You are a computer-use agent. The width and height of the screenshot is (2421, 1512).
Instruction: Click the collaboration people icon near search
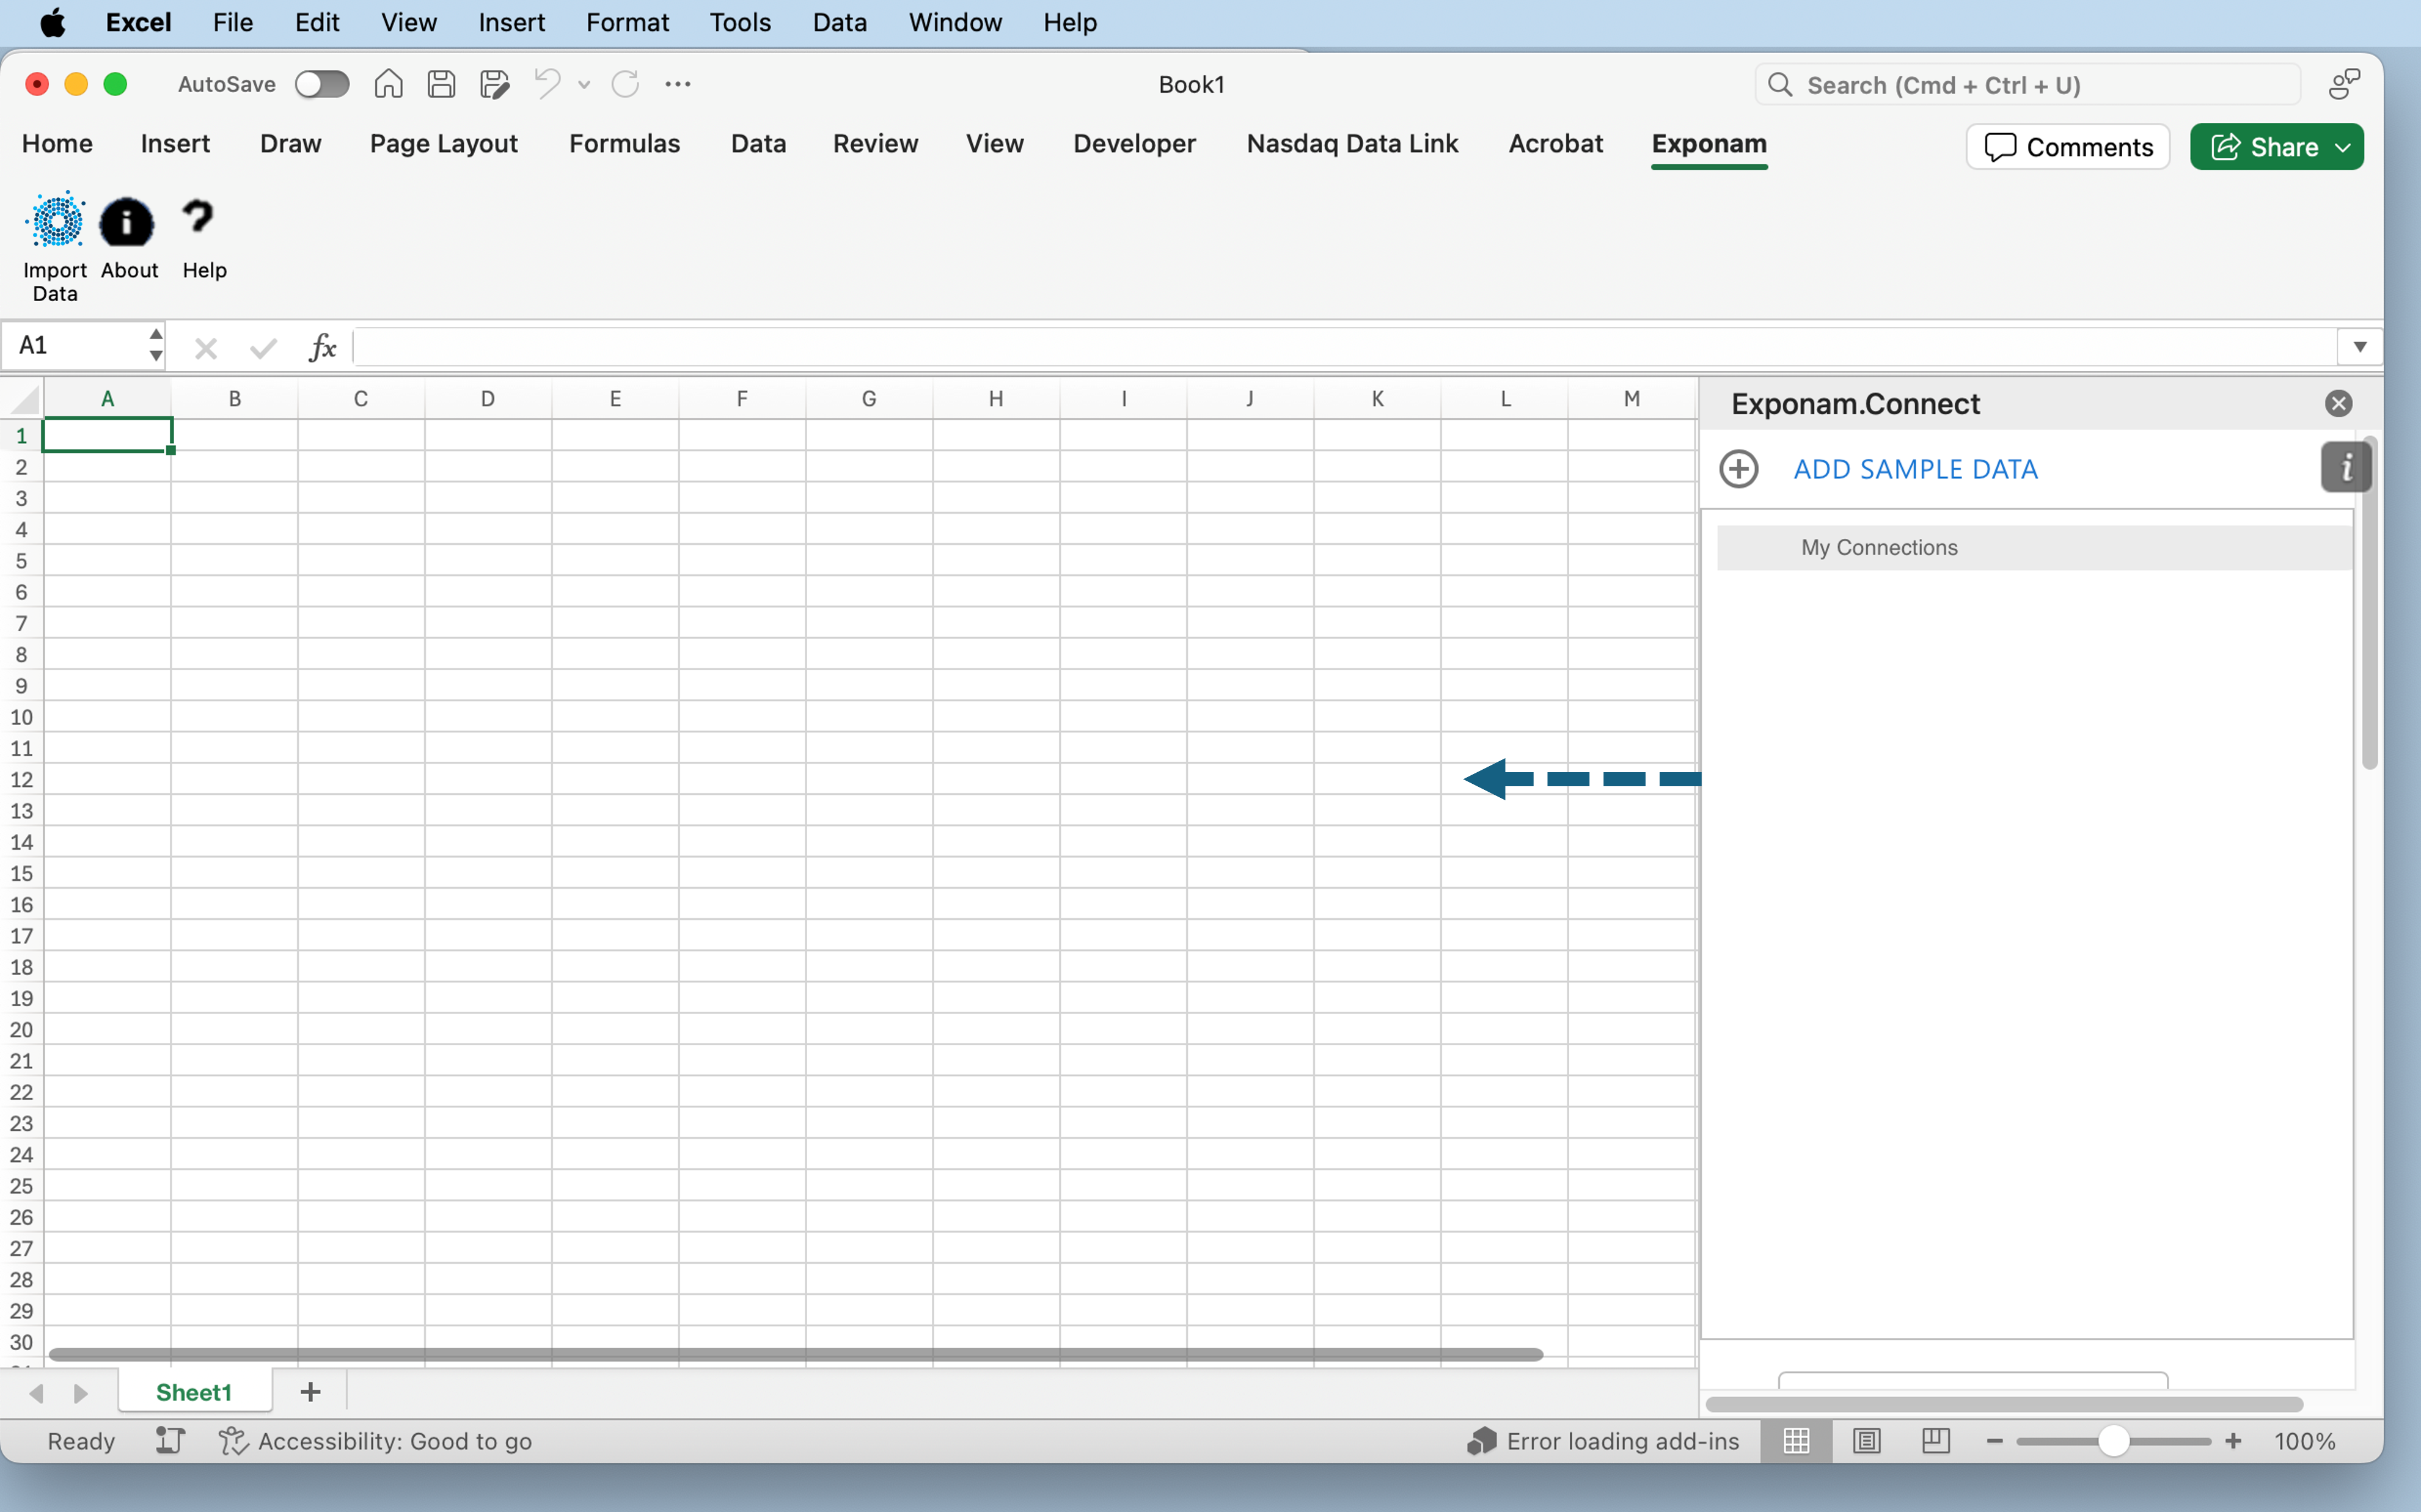[2343, 84]
